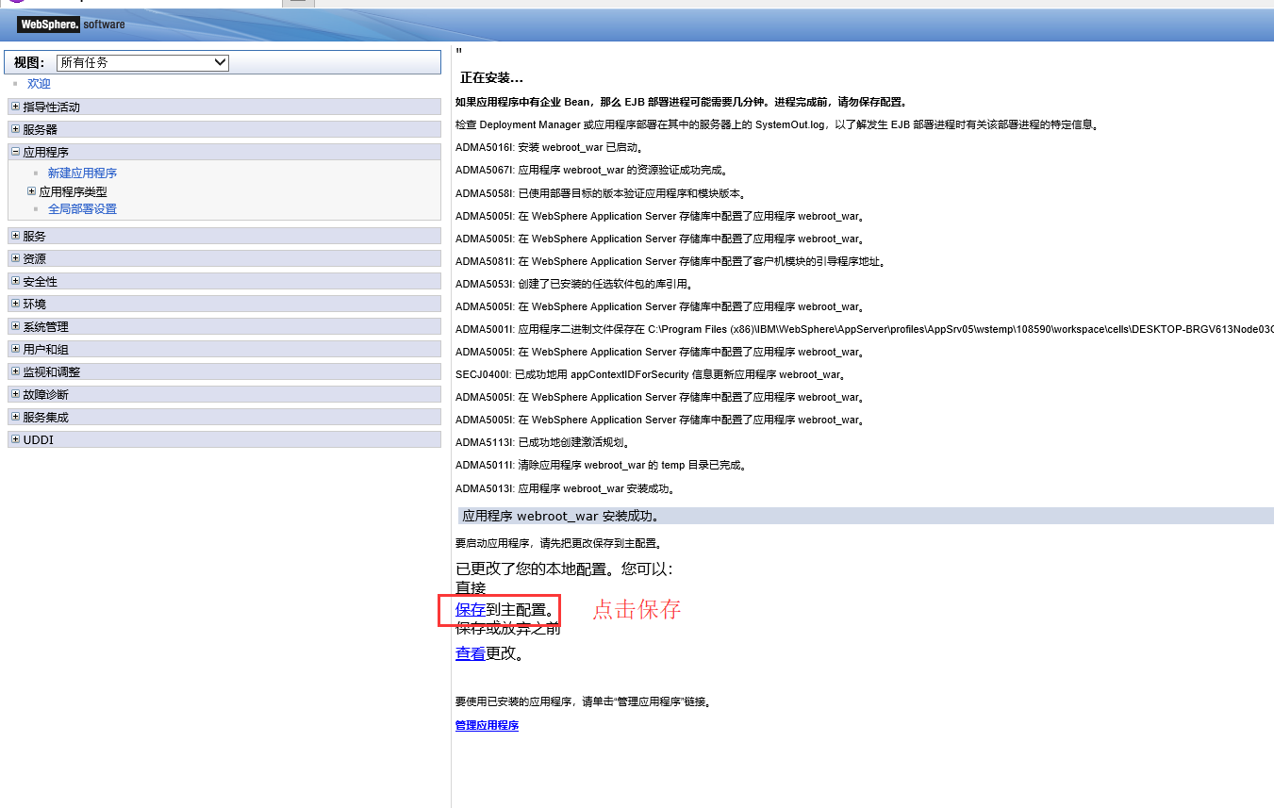Collapse the 应用程序 section
The width and height of the screenshot is (1274, 808).
point(15,152)
